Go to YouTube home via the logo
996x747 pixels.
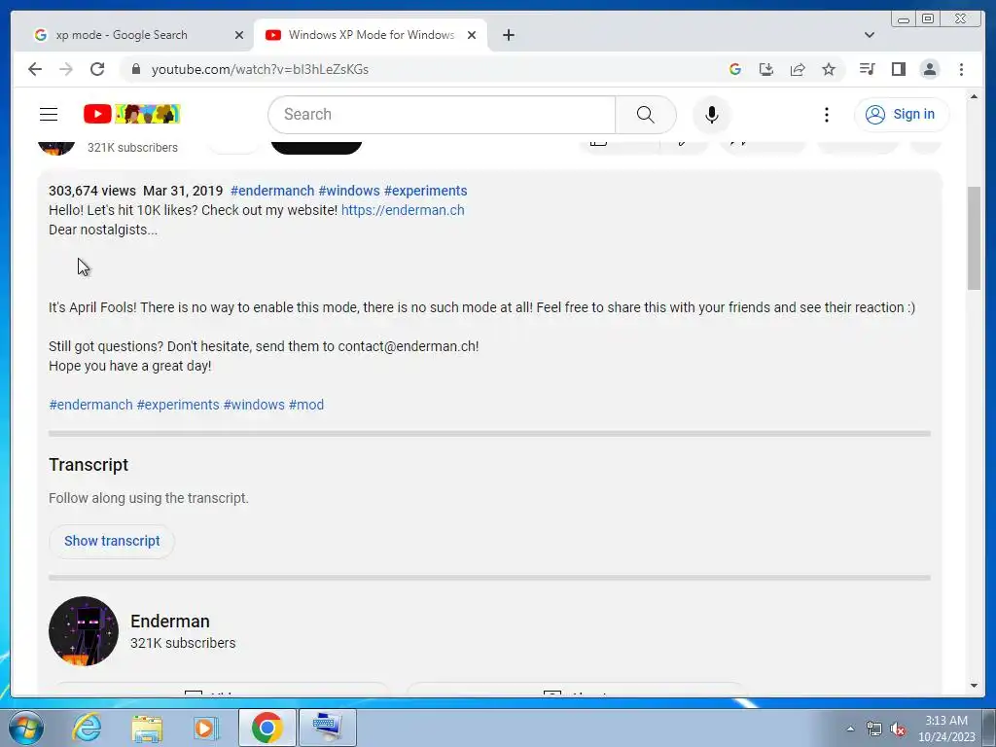132,115
